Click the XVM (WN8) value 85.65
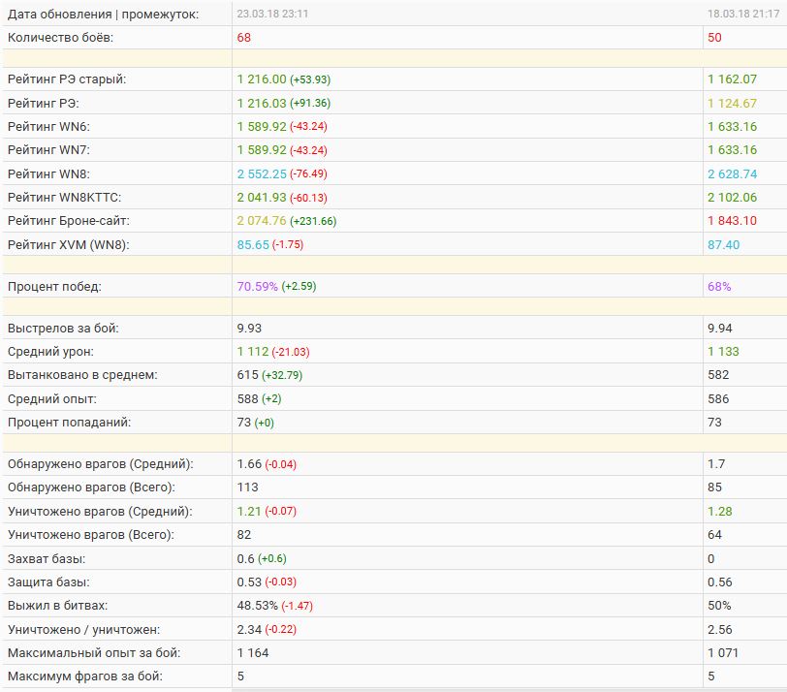The height and width of the screenshot is (692, 787). (253, 244)
